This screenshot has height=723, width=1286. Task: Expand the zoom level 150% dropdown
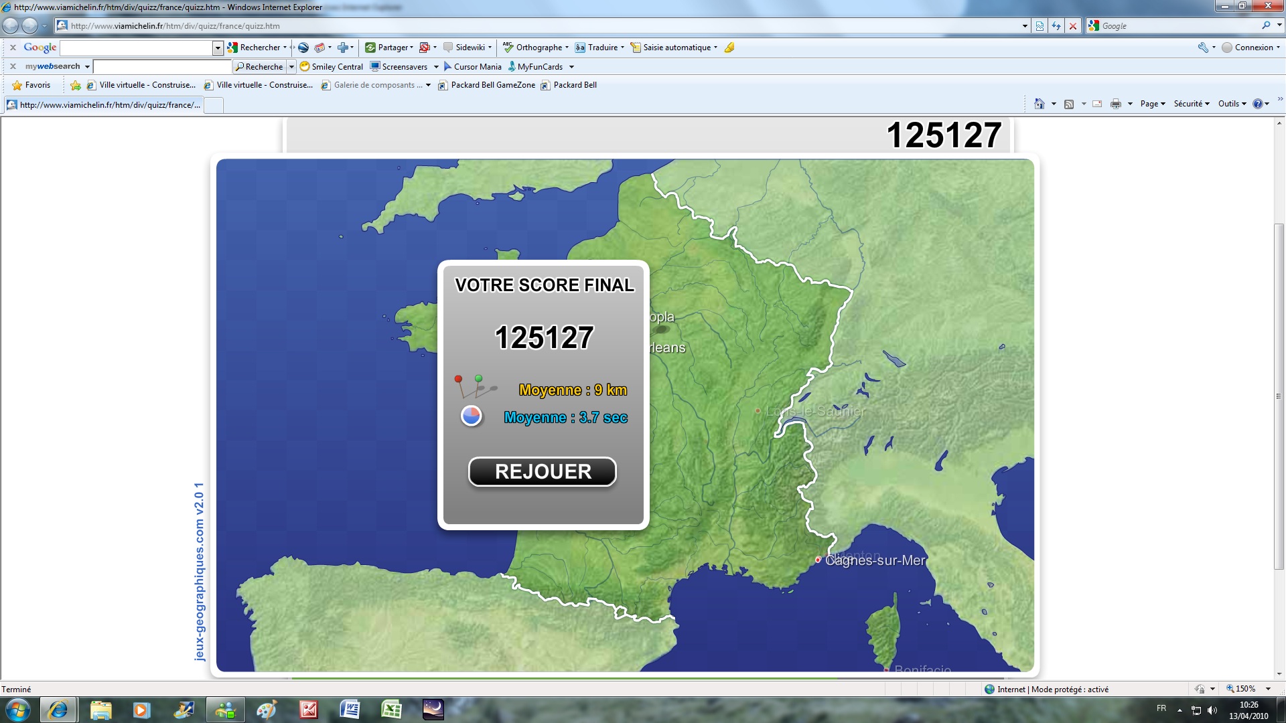(1268, 689)
